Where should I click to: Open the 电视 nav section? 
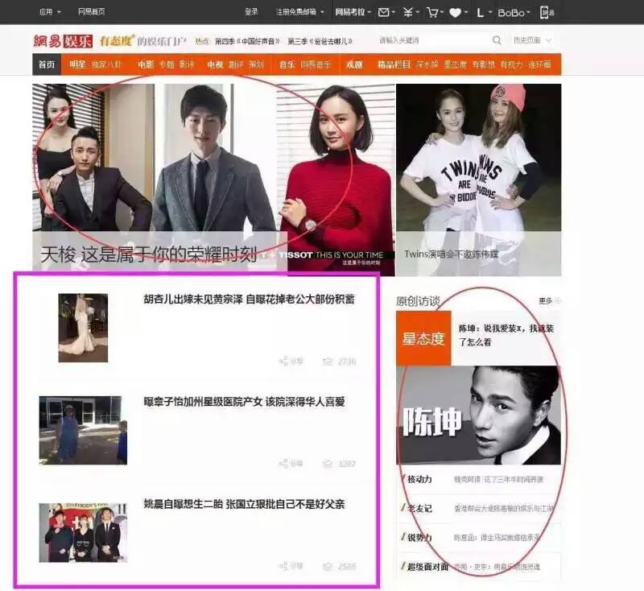point(215,64)
